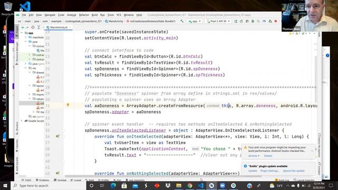Click Ignore this update link

294,171
